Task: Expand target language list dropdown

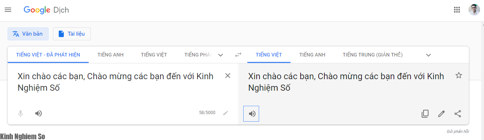Action: (x=429, y=55)
